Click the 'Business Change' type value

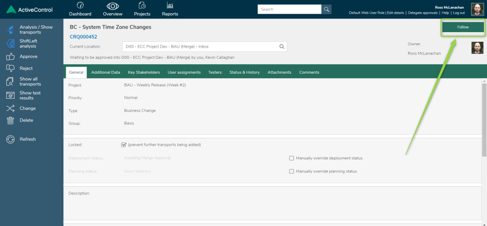pyautogui.click(x=140, y=110)
